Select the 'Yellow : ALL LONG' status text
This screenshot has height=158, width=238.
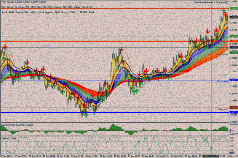click(x=83, y=7)
